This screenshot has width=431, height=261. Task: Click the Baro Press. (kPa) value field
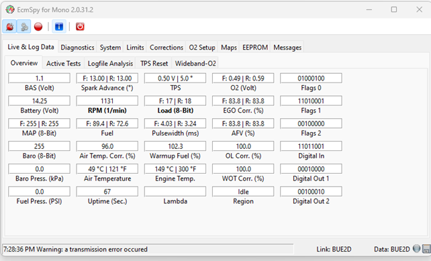(x=40, y=169)
